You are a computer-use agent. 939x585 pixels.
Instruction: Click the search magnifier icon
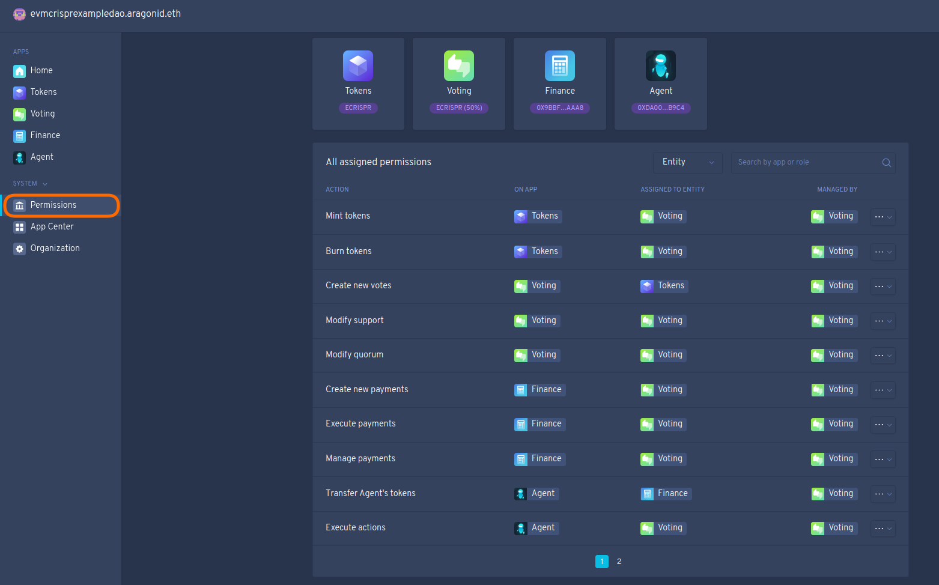pyautogui.click(x=886, y=163)
